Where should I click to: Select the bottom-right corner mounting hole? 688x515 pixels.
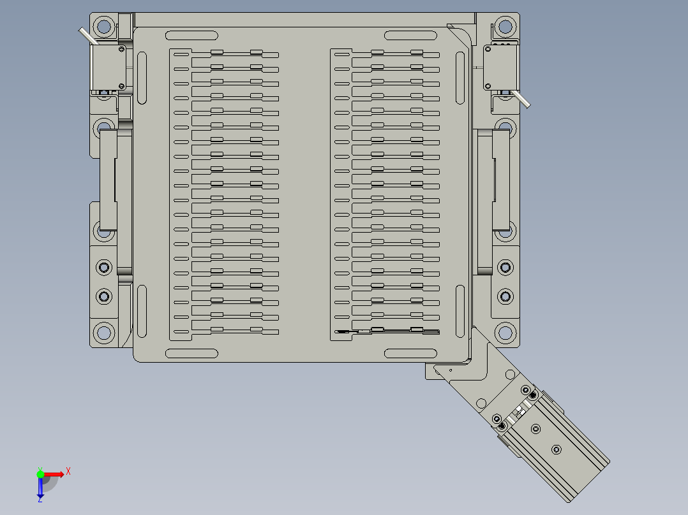coord(505,333)
